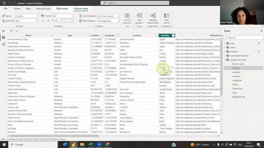Open Sort by column tool
Viewport: 264px width, 148px height.
(127, 18)
